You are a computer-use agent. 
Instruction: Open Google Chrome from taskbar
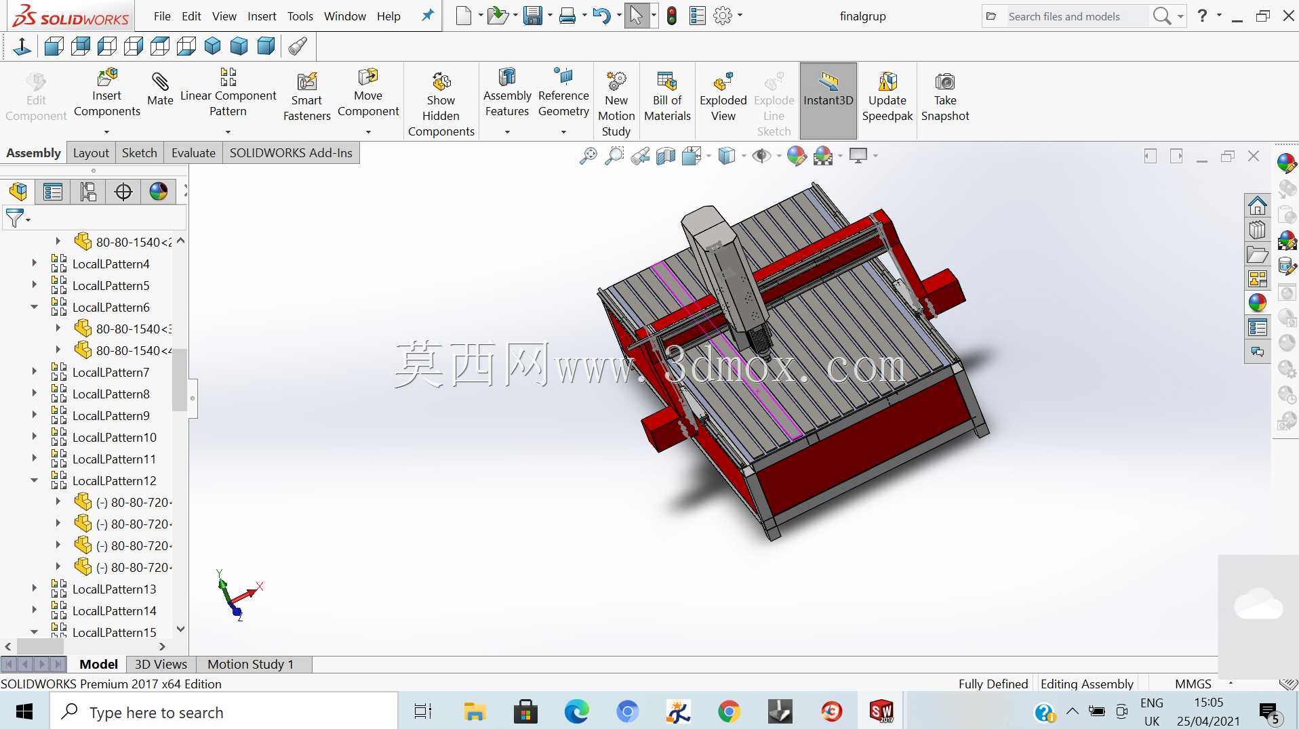pos(729,712)
